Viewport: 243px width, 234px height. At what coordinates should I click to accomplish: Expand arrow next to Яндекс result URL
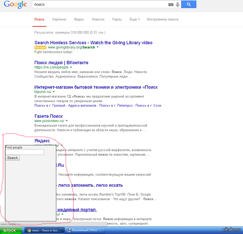[62, 145]
